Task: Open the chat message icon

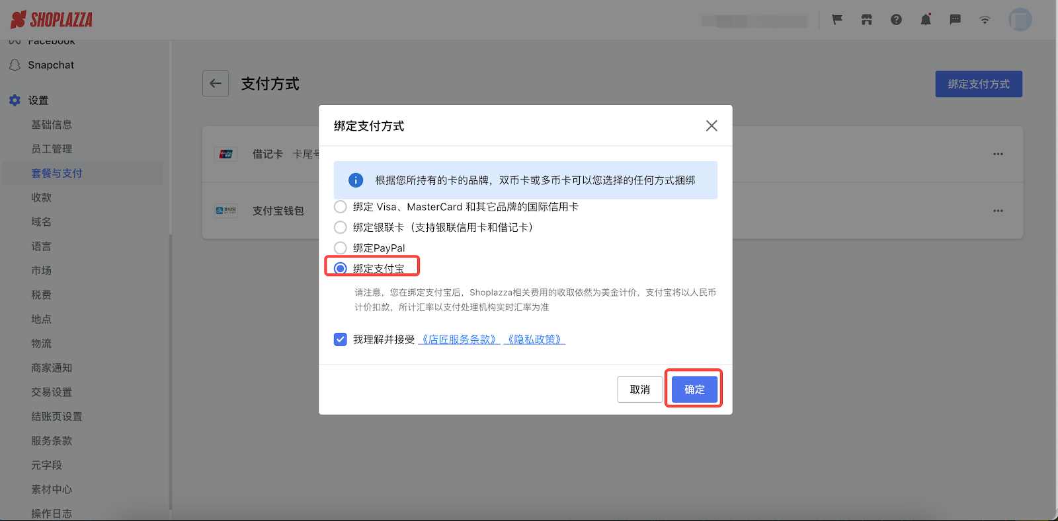Action: [955, 20]
